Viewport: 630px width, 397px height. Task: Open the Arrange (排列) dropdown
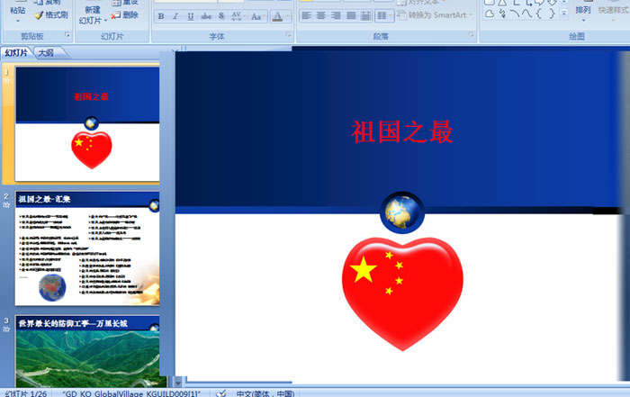point(583,13)
